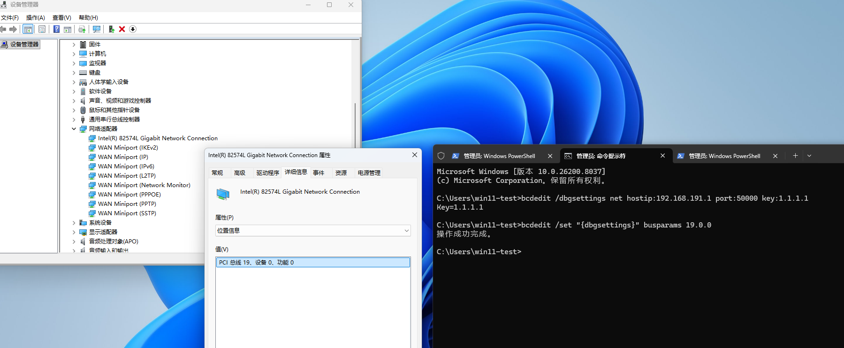Click the Back arrow in Device Manager toolbar

pos(3,29)
